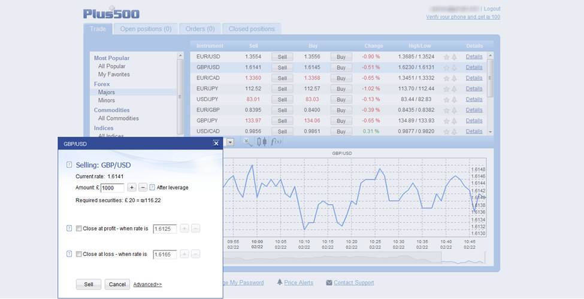
Task: Open the Orders (0) tab
Action: pyautogui.click(x=199, y=29)
